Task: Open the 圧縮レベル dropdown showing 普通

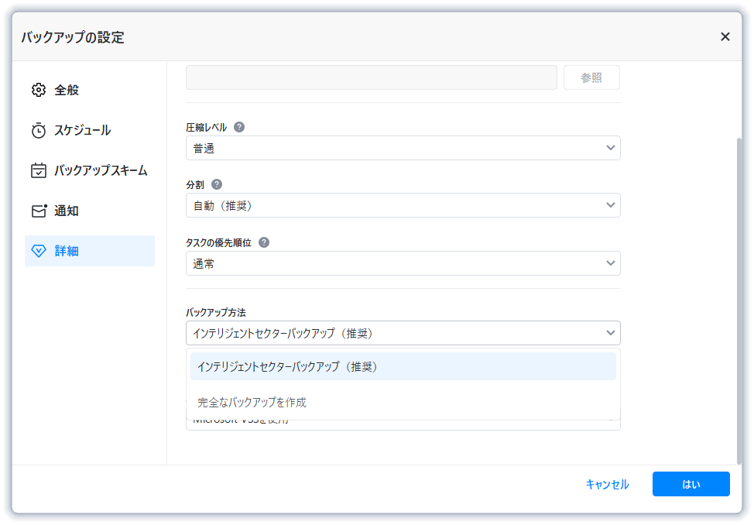Action: (403, 148)
